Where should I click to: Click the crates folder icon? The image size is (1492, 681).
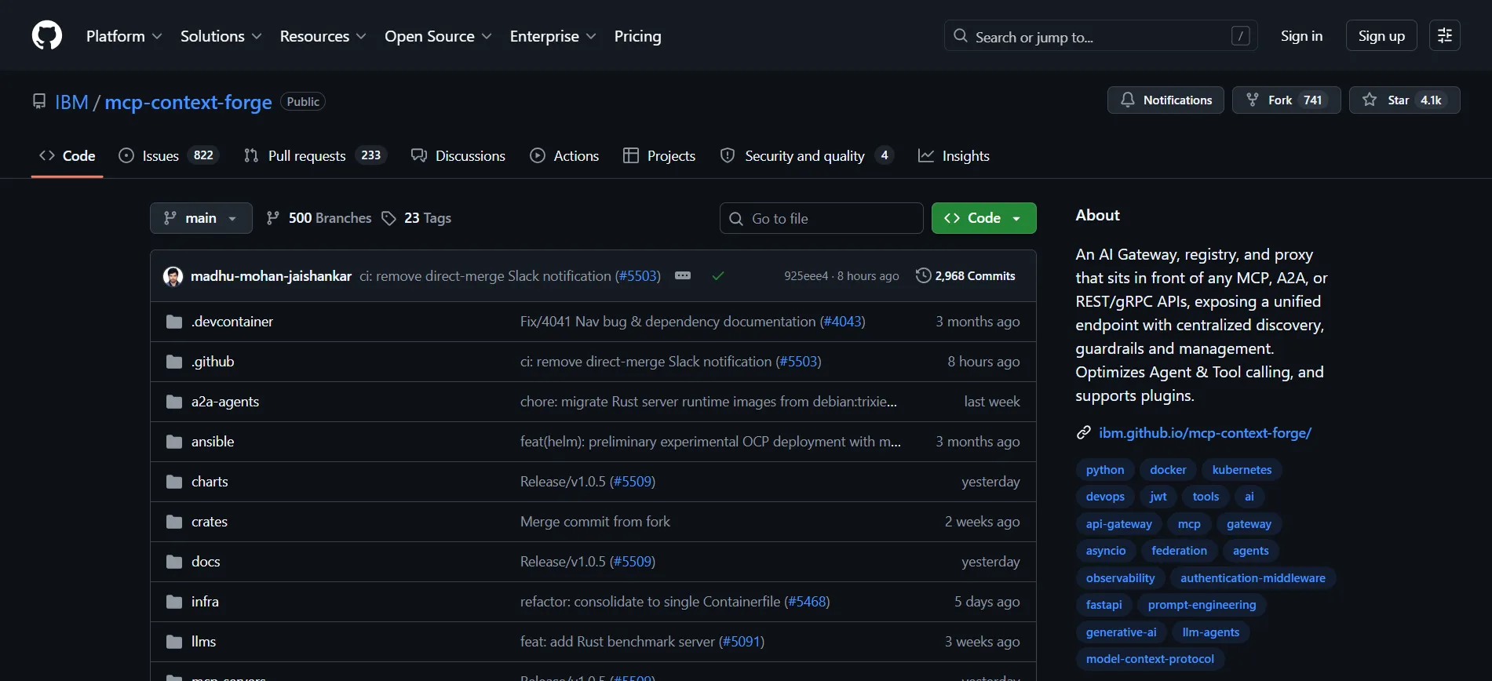174,522
